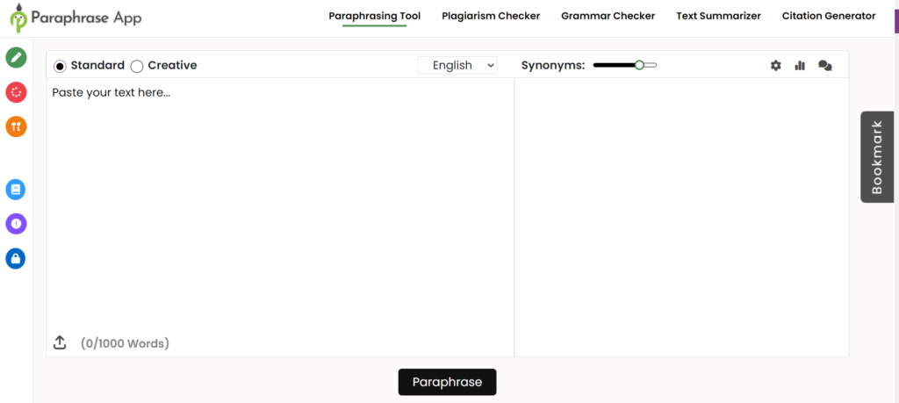
Task: Click the purple exclamation sidebar icon
Action: click(x=16, y=224)
